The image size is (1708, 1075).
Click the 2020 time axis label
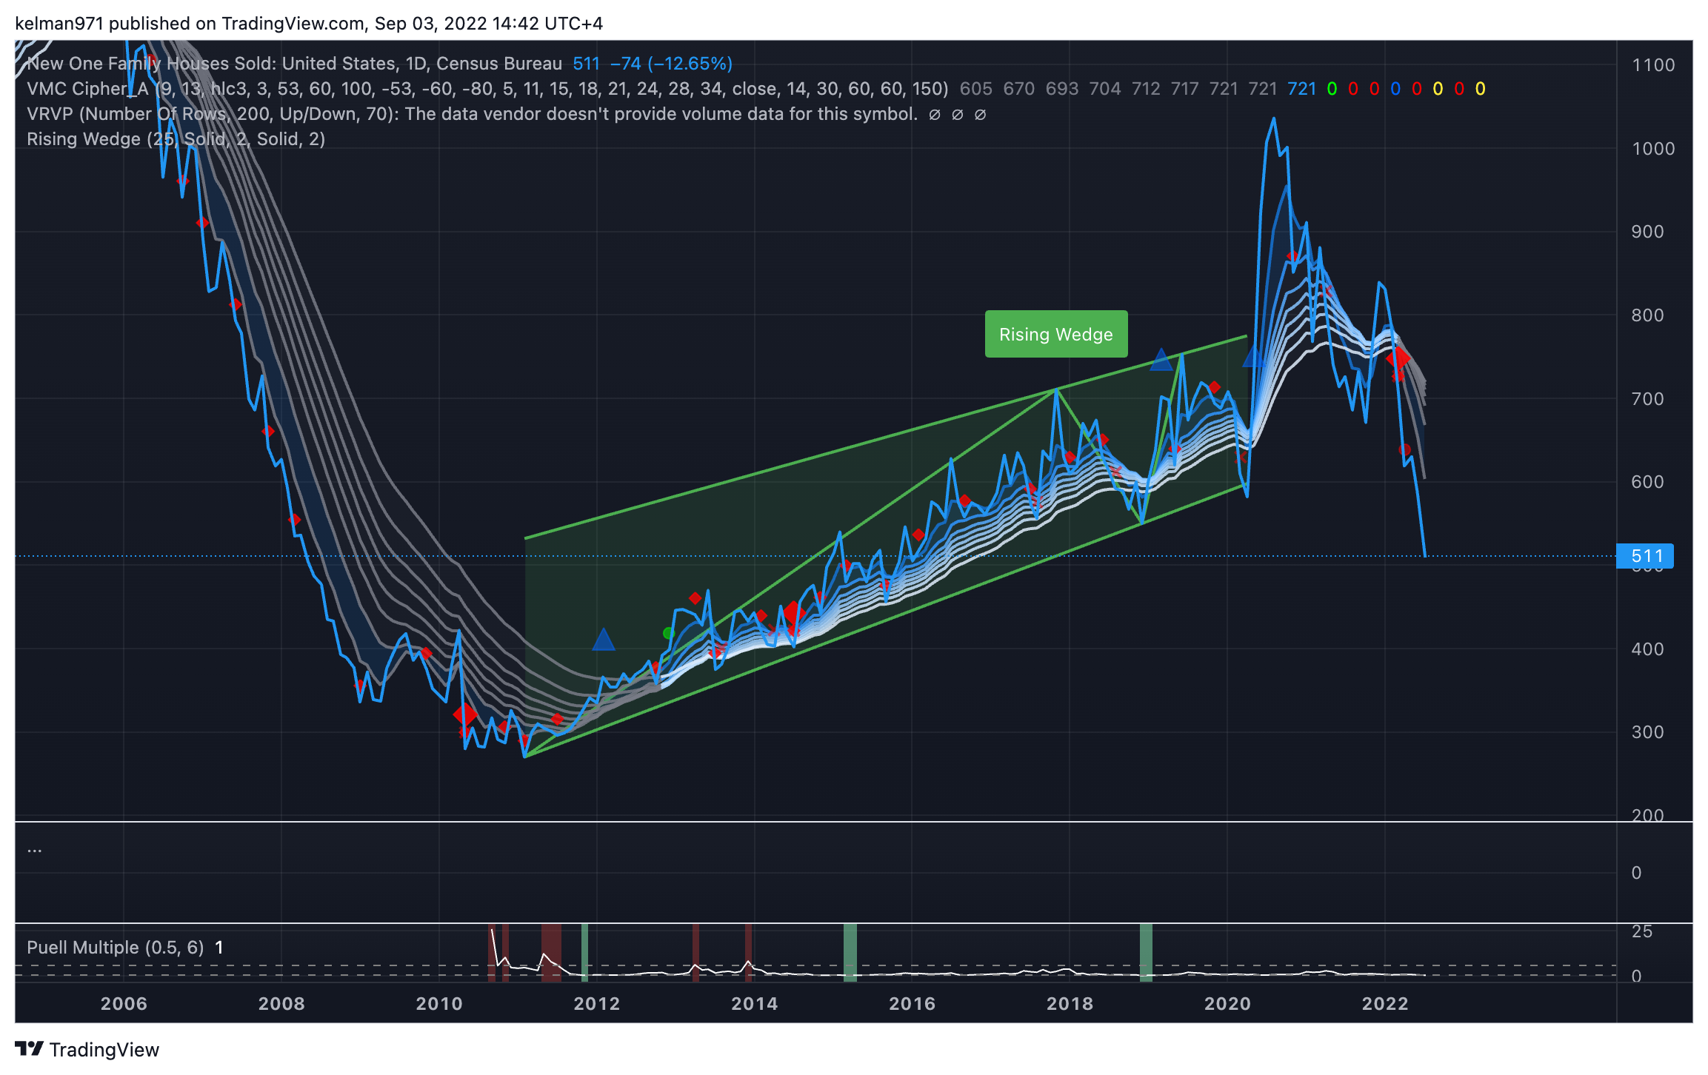click(x=1227, y=1004)
